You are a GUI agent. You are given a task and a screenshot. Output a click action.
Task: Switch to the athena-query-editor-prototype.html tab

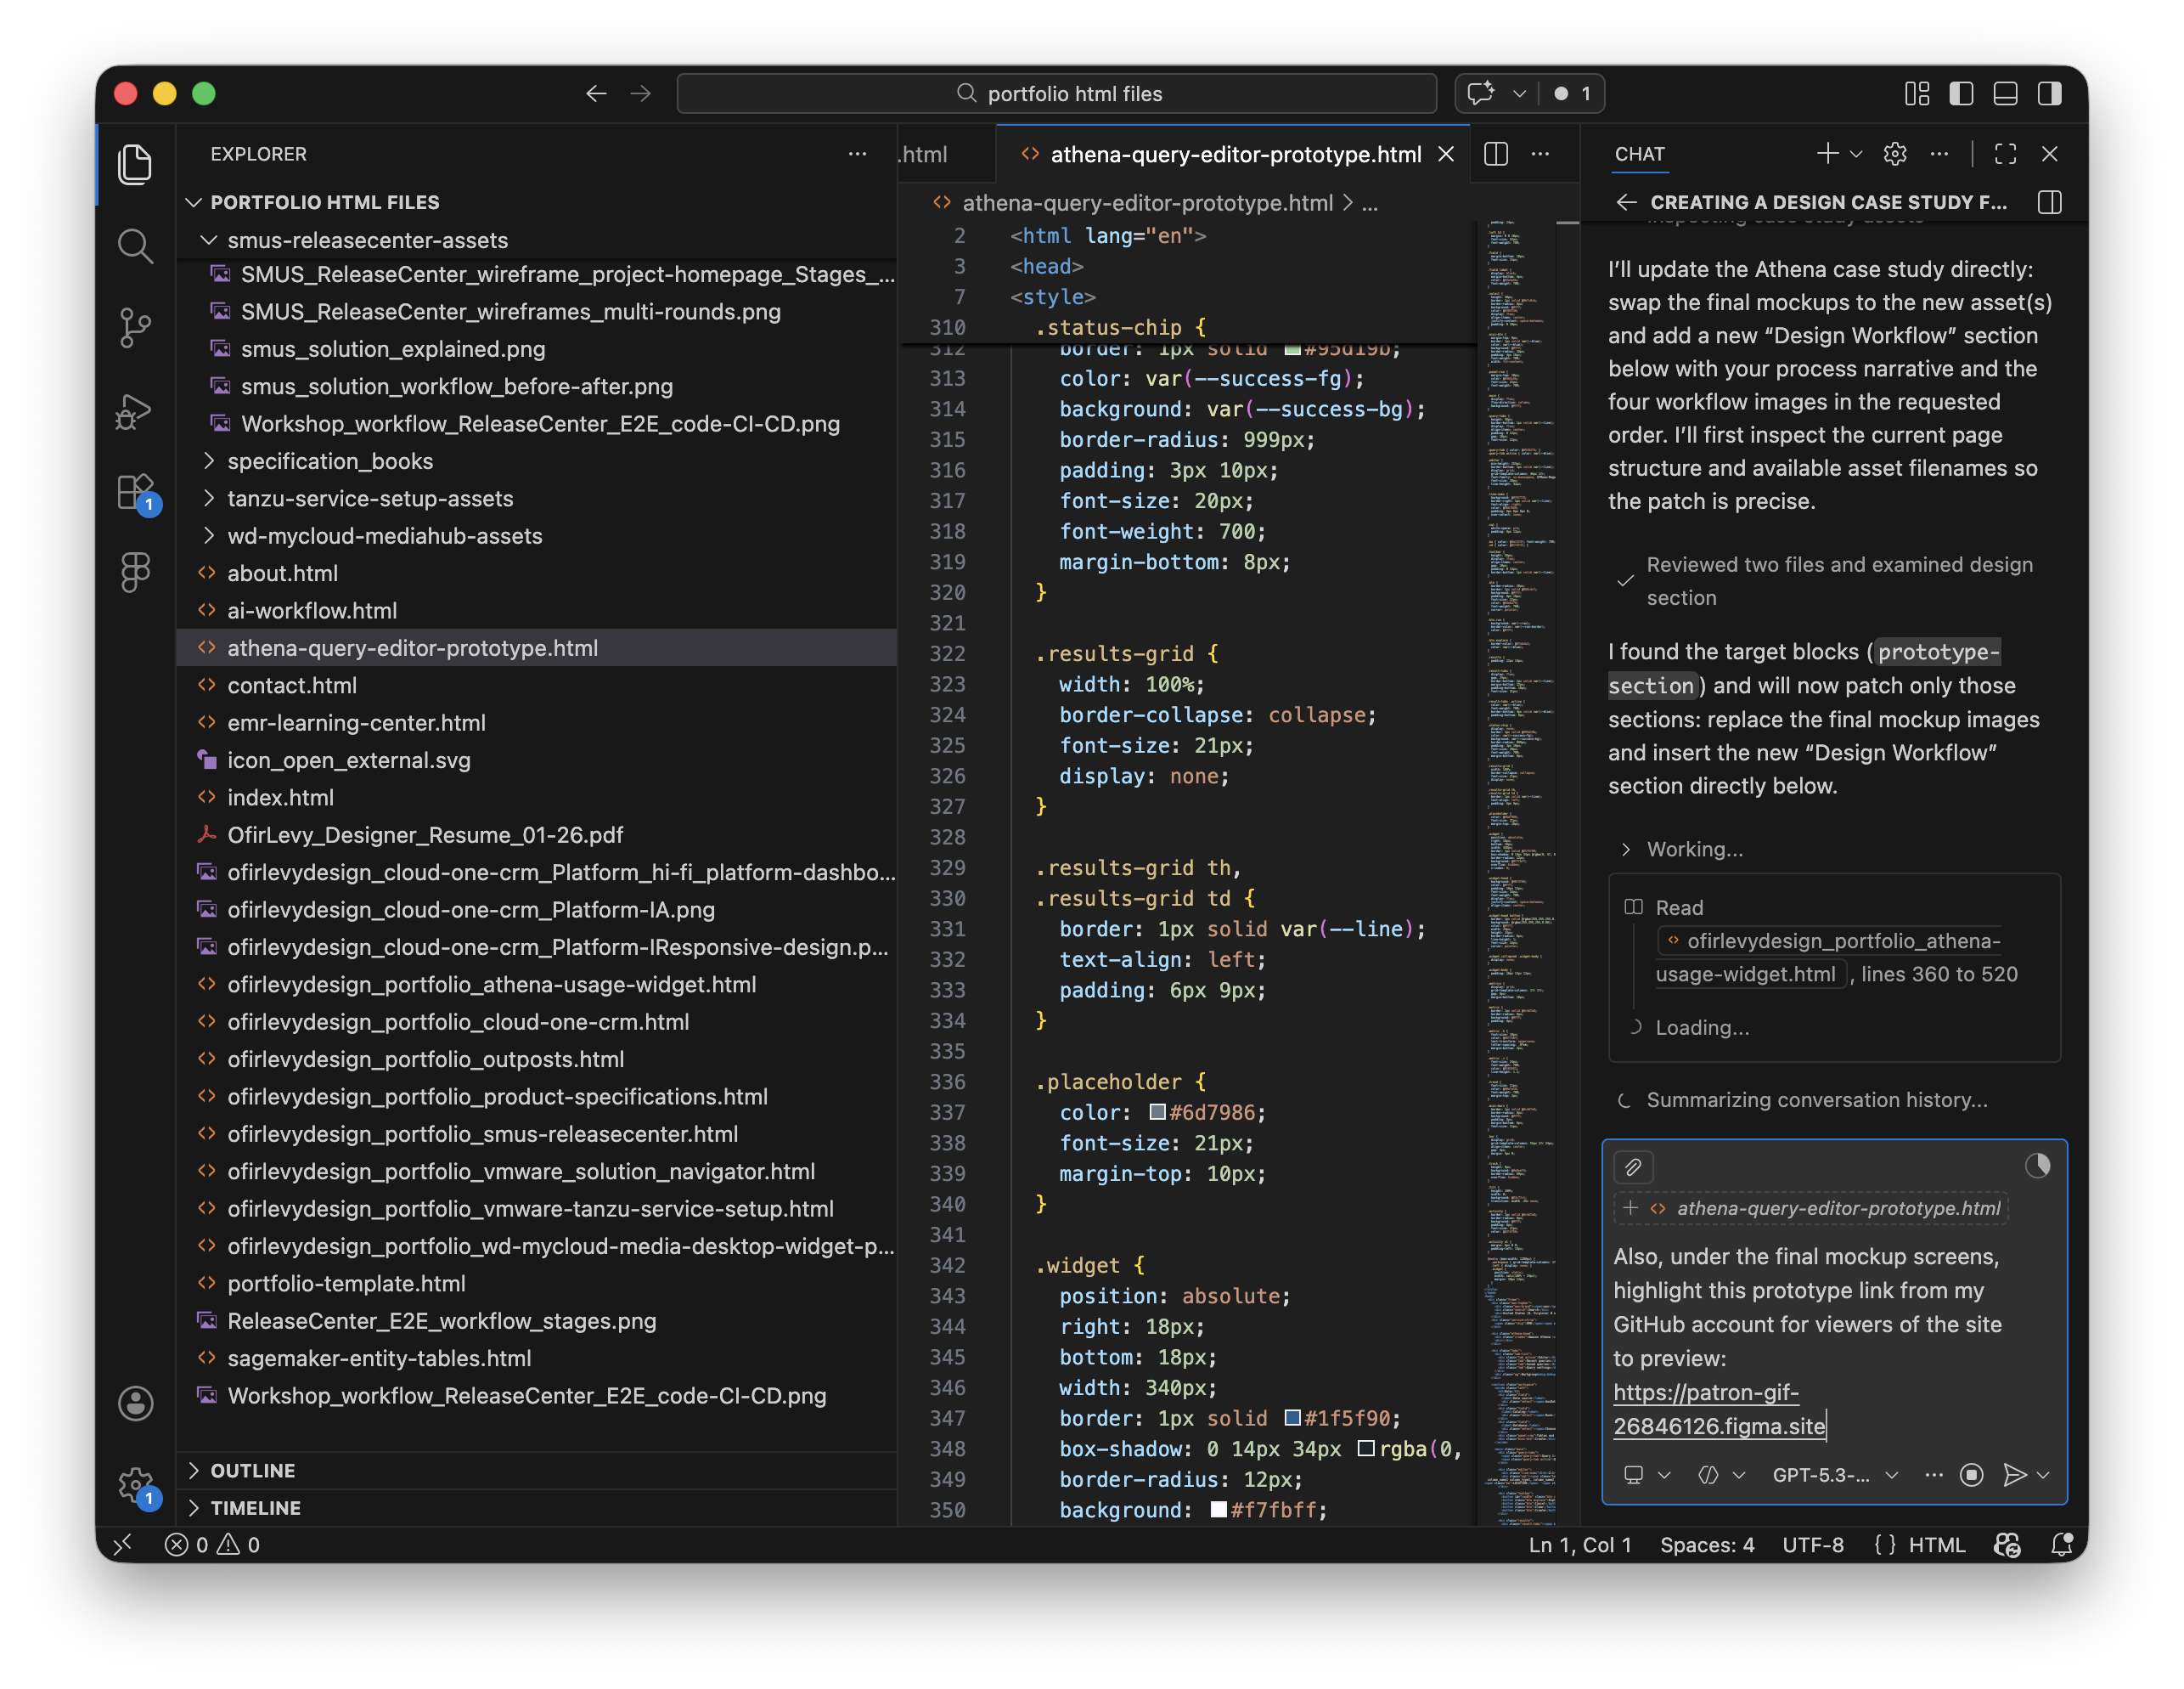1236,153
